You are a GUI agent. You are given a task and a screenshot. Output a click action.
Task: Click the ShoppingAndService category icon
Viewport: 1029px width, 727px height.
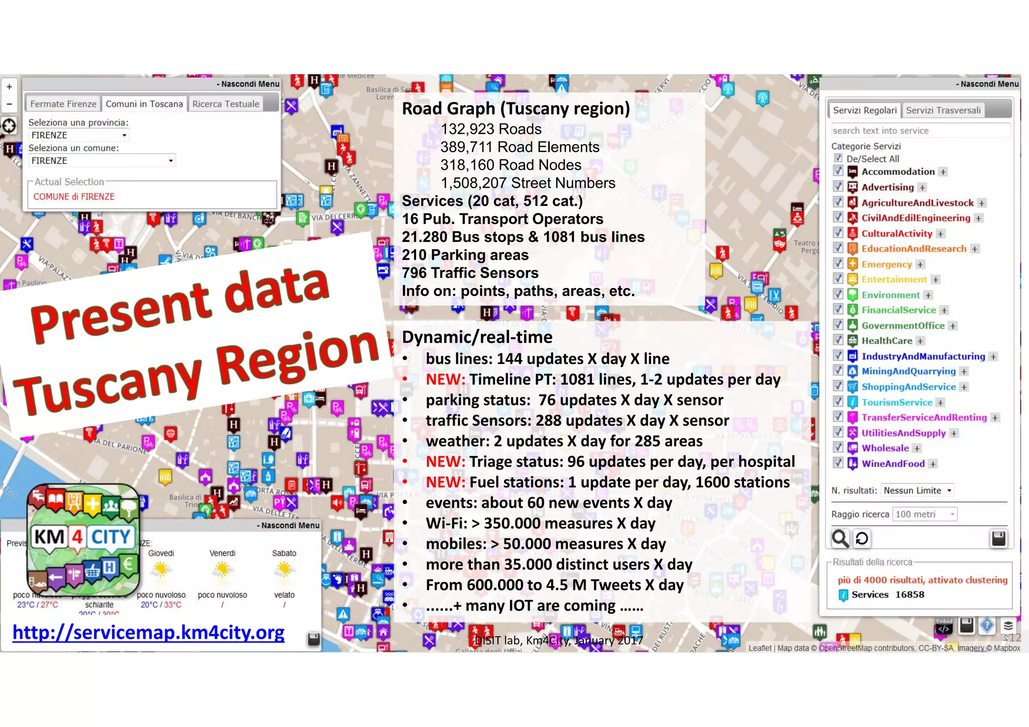(x=852, y=387)
